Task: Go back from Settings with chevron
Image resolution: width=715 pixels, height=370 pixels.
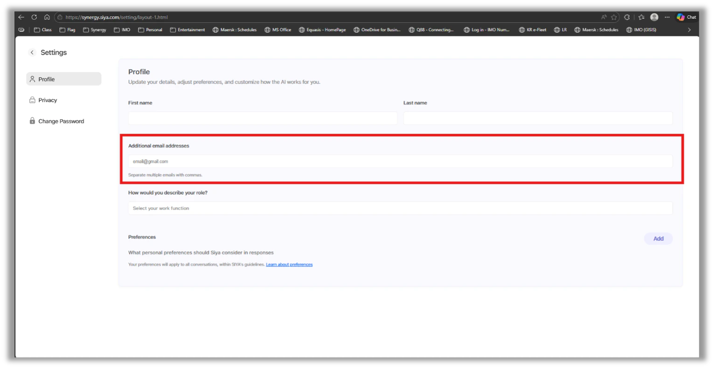Action: coord(32,53)
